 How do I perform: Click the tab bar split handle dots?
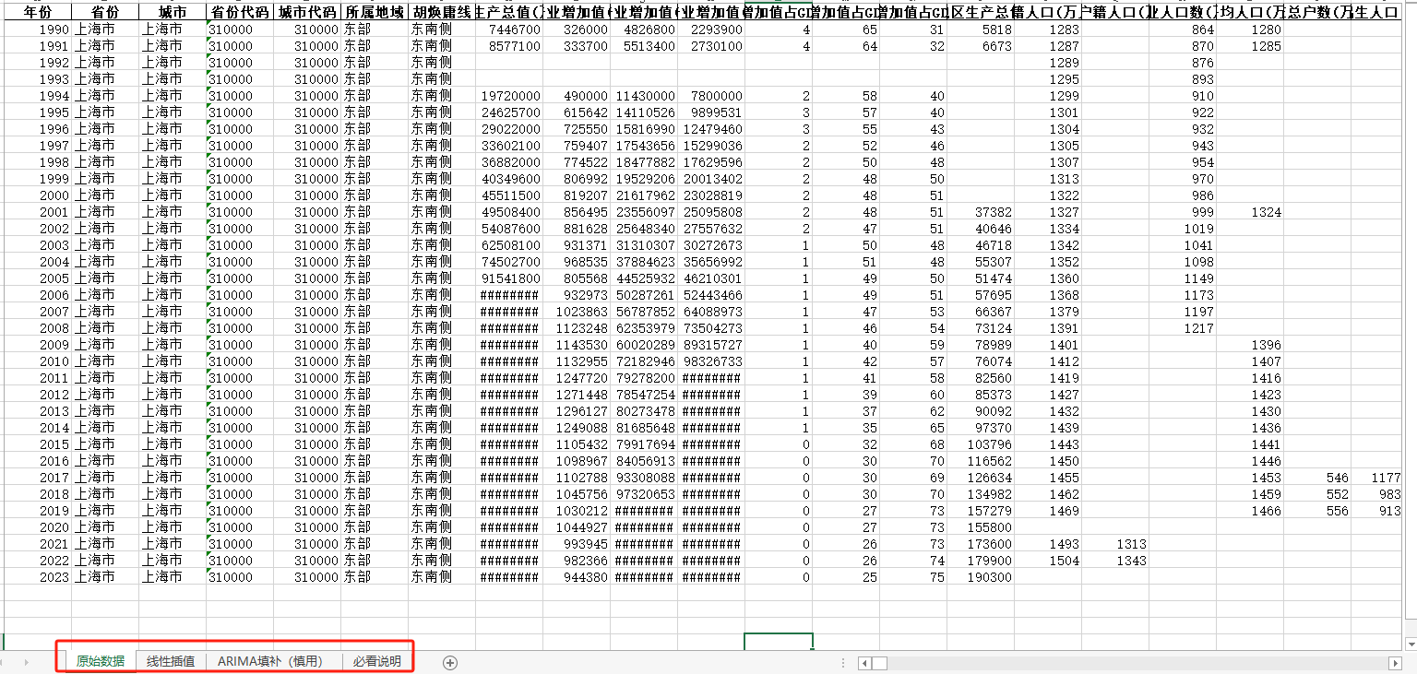(844, 663)
